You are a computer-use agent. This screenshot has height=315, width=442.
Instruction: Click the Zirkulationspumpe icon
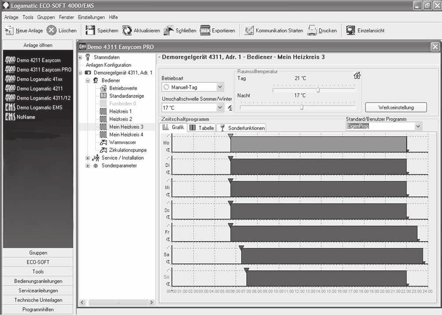pyautogui.click(x=103, y=150)
